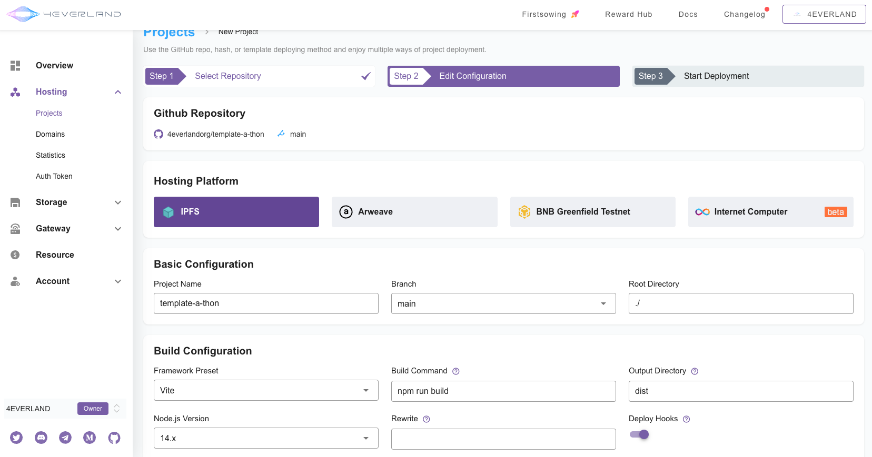Open the Telegram social link icon
This screenshot has height=457, width=872.
tap(65, 438)
